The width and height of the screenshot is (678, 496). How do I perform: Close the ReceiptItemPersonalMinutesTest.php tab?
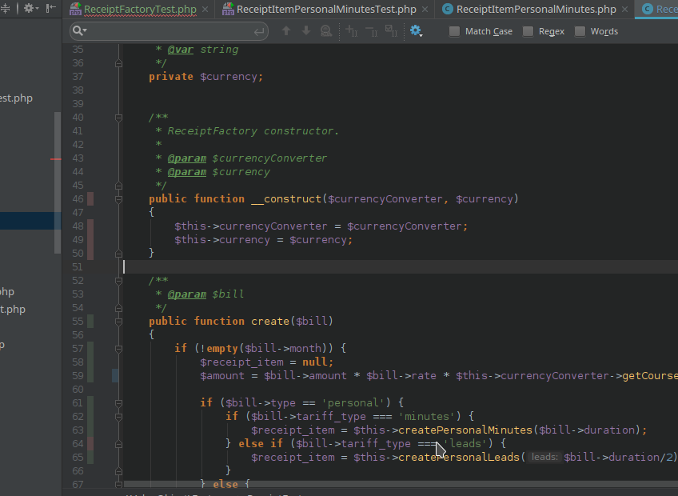(425, 9)
